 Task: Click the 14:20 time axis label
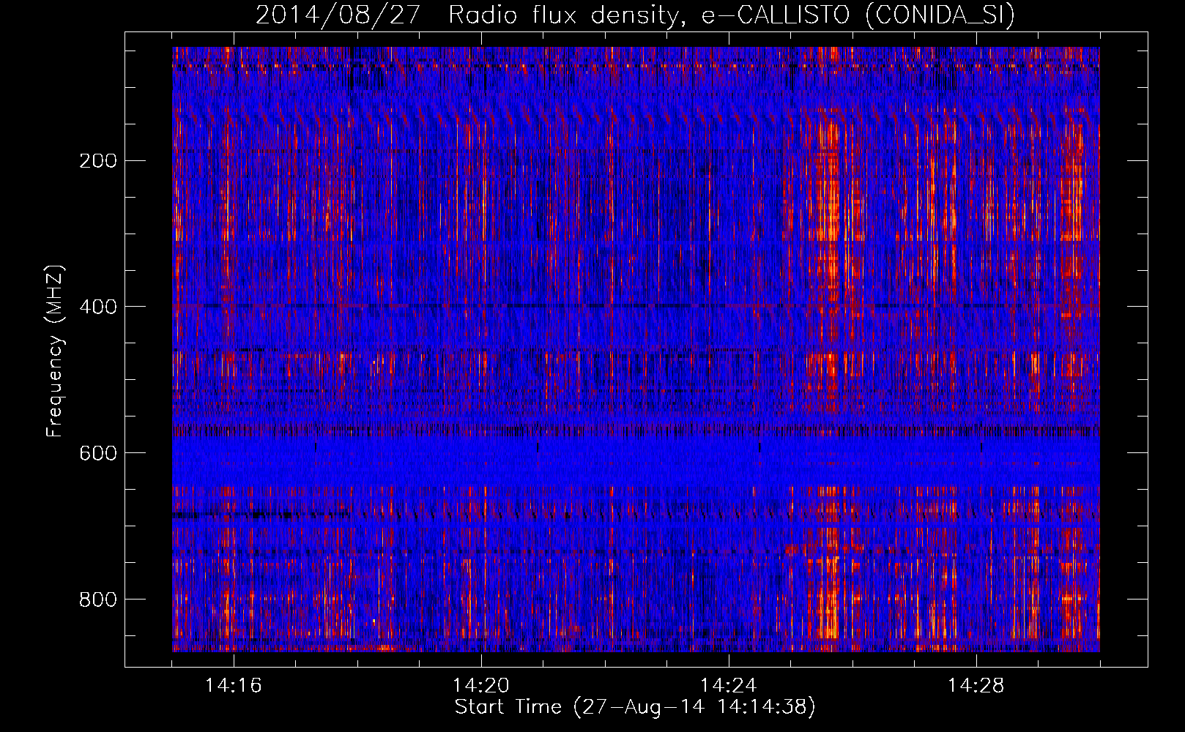coord(481,686)
